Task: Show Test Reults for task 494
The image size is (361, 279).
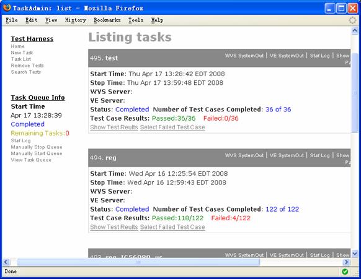Action: 114,227
